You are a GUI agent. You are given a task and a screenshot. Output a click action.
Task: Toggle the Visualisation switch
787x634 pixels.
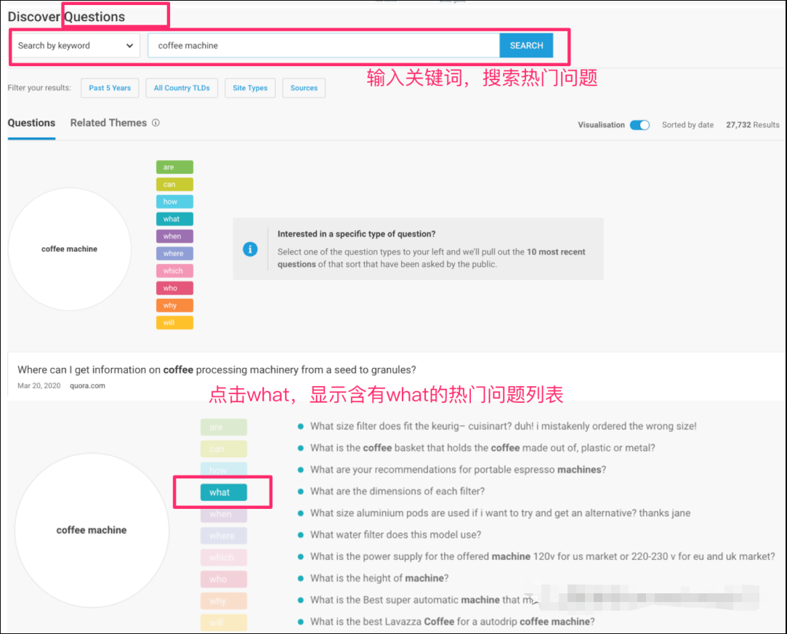click(639, 125)
